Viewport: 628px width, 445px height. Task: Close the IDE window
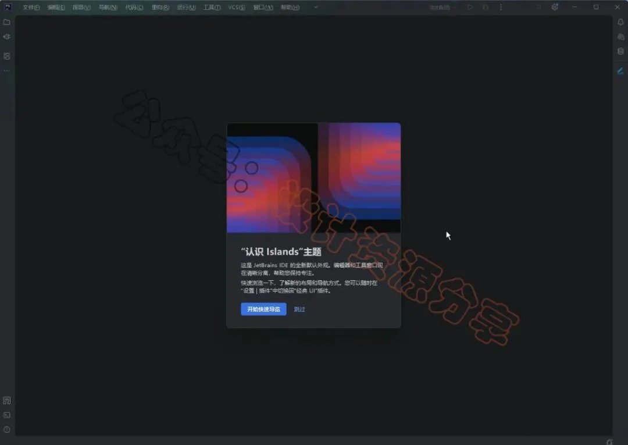point(617,7)
